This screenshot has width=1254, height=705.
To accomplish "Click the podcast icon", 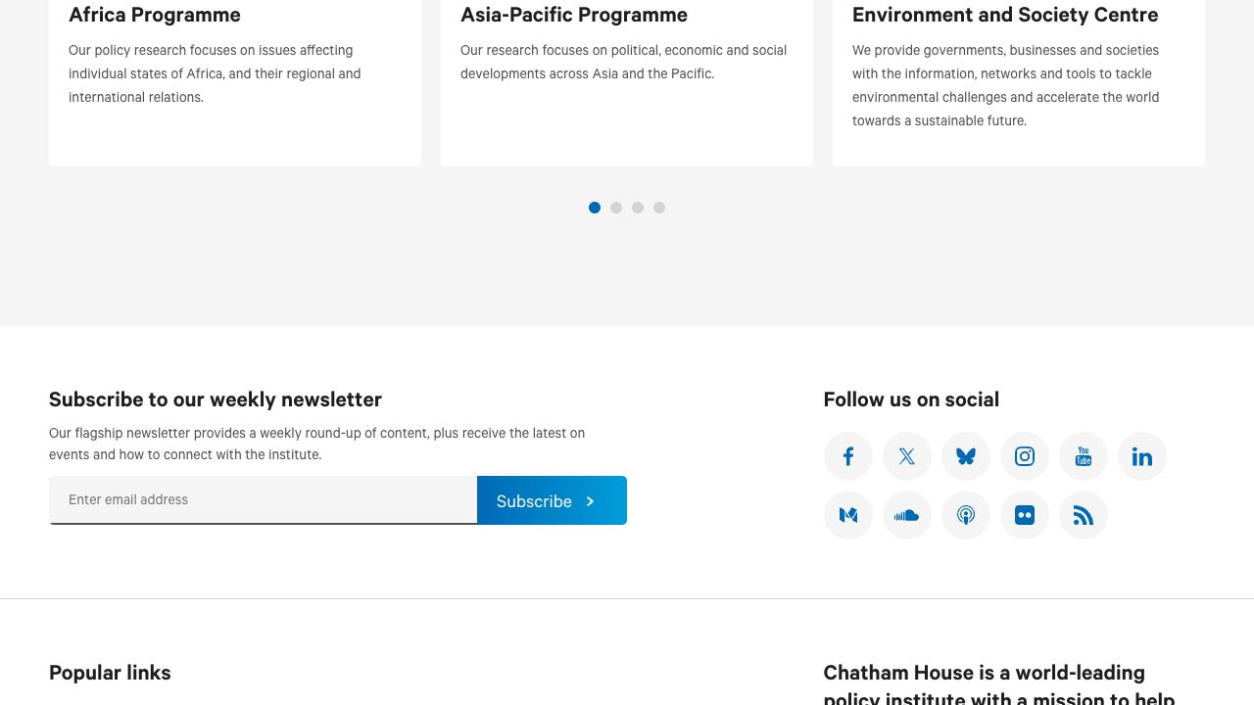I will (966, 515).
